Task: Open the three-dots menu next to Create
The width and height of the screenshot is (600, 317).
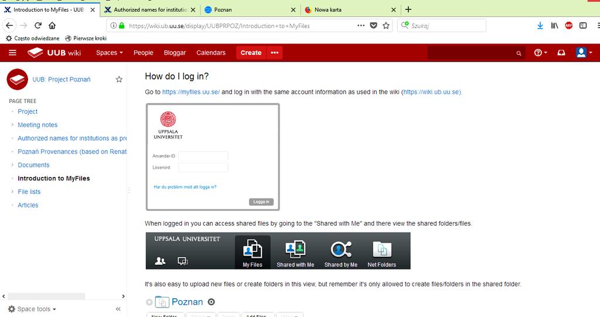Action: pyautogui.click(x=275, y=53)
